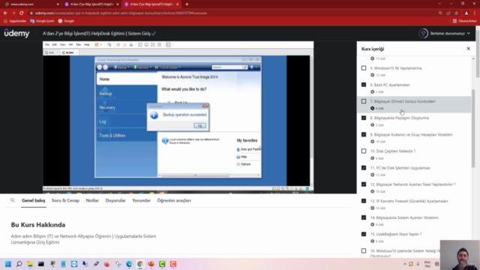
Task: Open File Explorer from the taskbar
Action: (x=30, y=264)
